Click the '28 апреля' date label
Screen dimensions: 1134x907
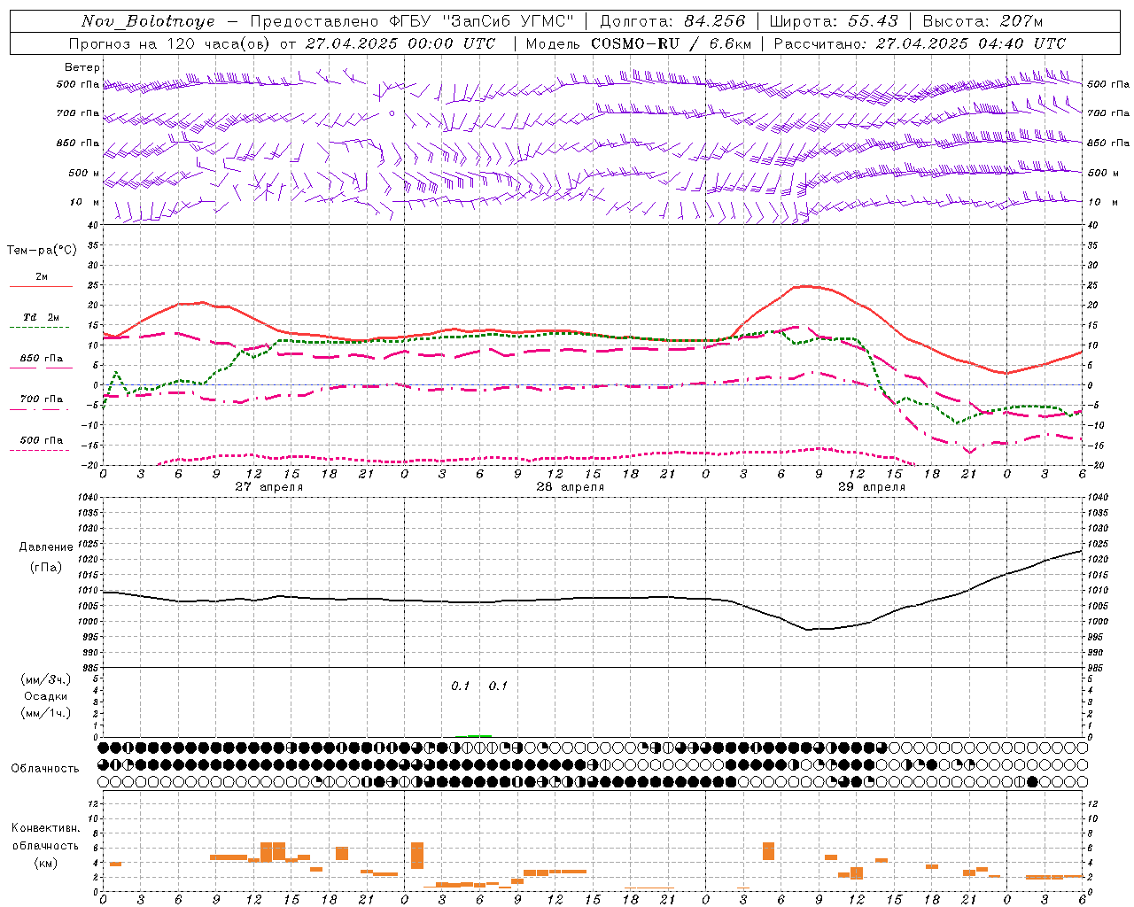coord(570,487)
